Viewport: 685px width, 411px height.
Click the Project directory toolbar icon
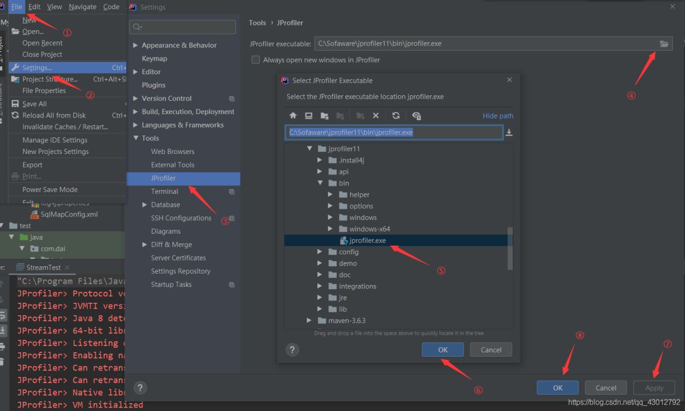coord(324,116)
